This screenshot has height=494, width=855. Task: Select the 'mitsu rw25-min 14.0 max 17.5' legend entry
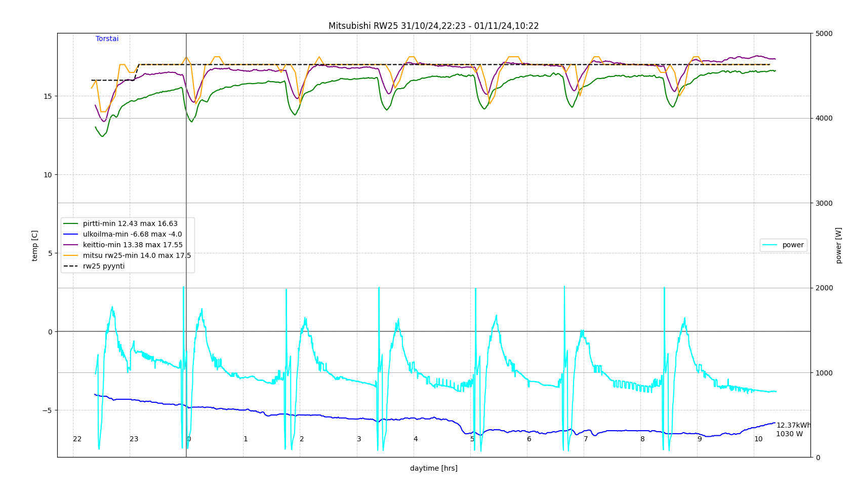[x=137, y=256]
